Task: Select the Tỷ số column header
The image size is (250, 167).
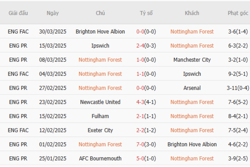Action: tap(146, 13)
